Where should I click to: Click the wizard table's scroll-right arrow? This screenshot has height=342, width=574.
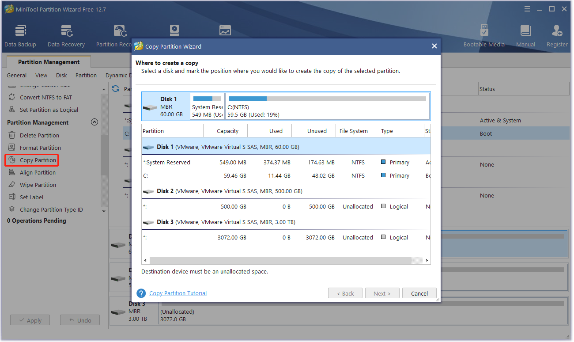coord(427,261)
